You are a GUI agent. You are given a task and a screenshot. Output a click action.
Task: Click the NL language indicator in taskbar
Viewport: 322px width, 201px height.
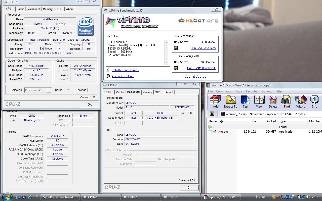point(258,197)
